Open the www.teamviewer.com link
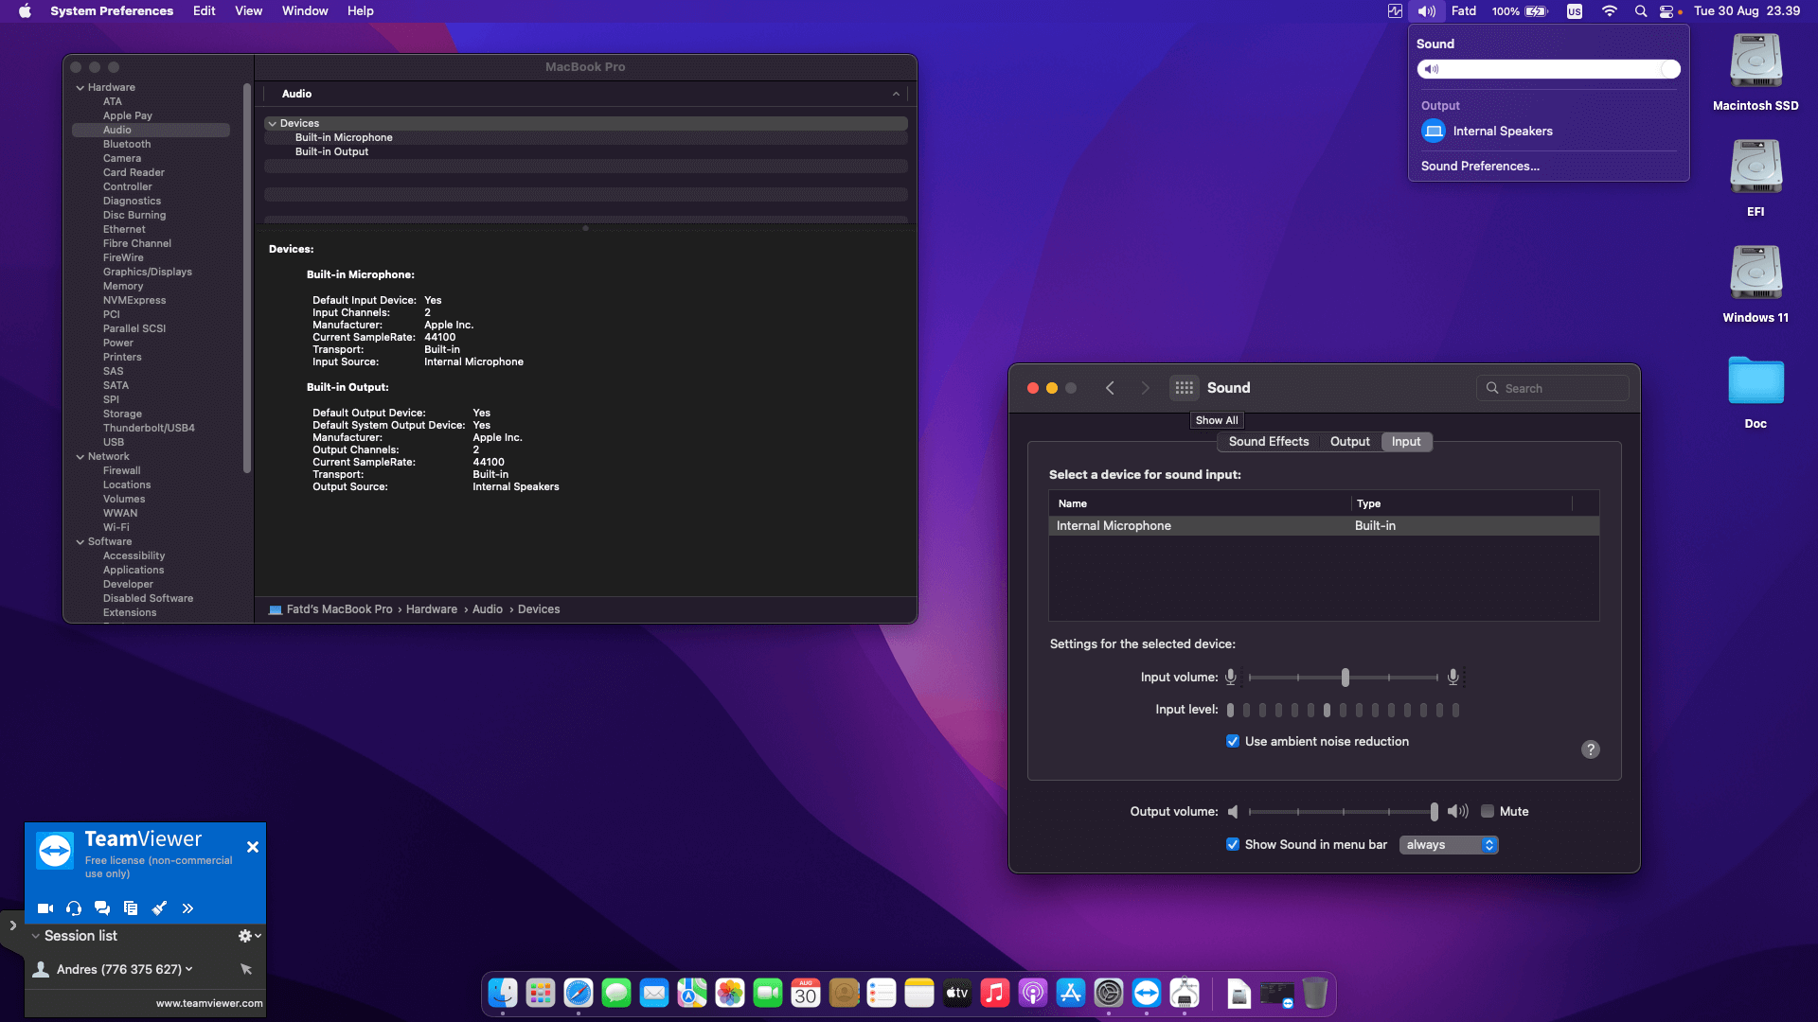 (x=209, y=1003)
